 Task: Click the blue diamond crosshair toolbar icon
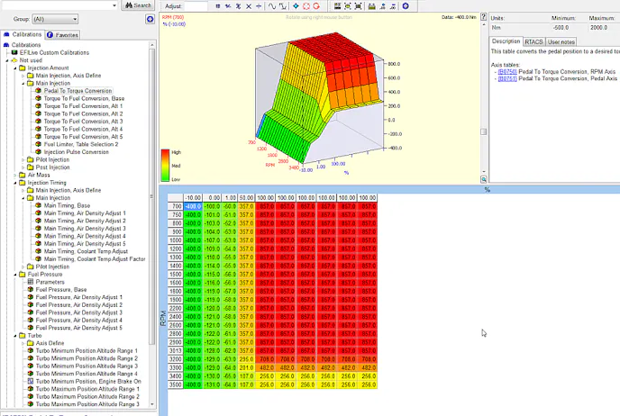[x=295, y=5]
